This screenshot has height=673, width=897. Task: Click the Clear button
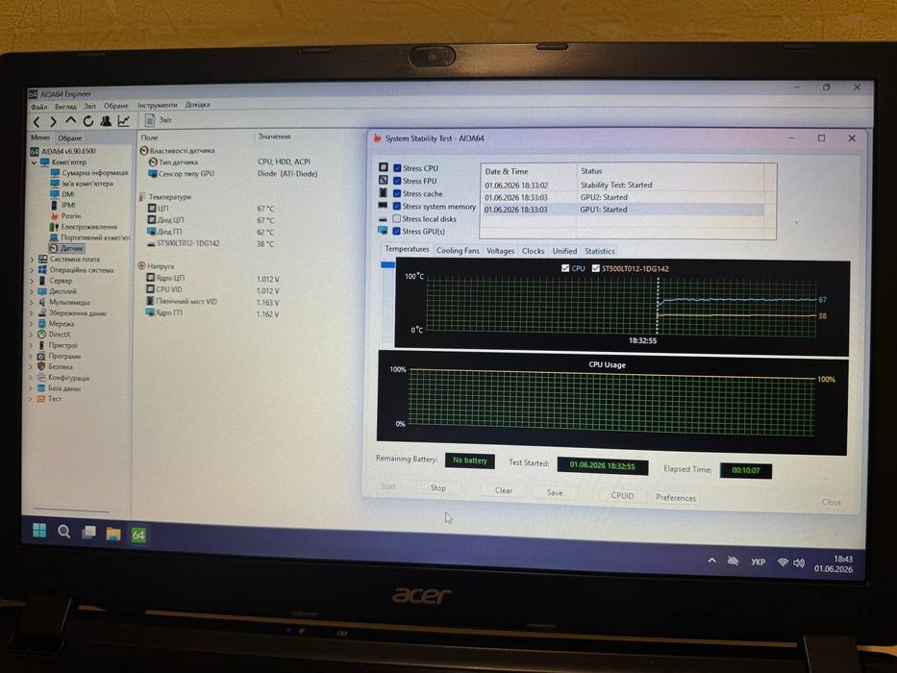(x=504, y=490)
